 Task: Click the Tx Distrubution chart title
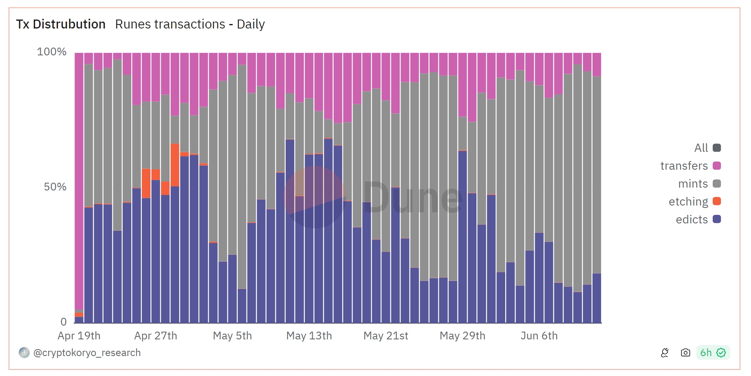pyautogui.click(x=61, y=24)
